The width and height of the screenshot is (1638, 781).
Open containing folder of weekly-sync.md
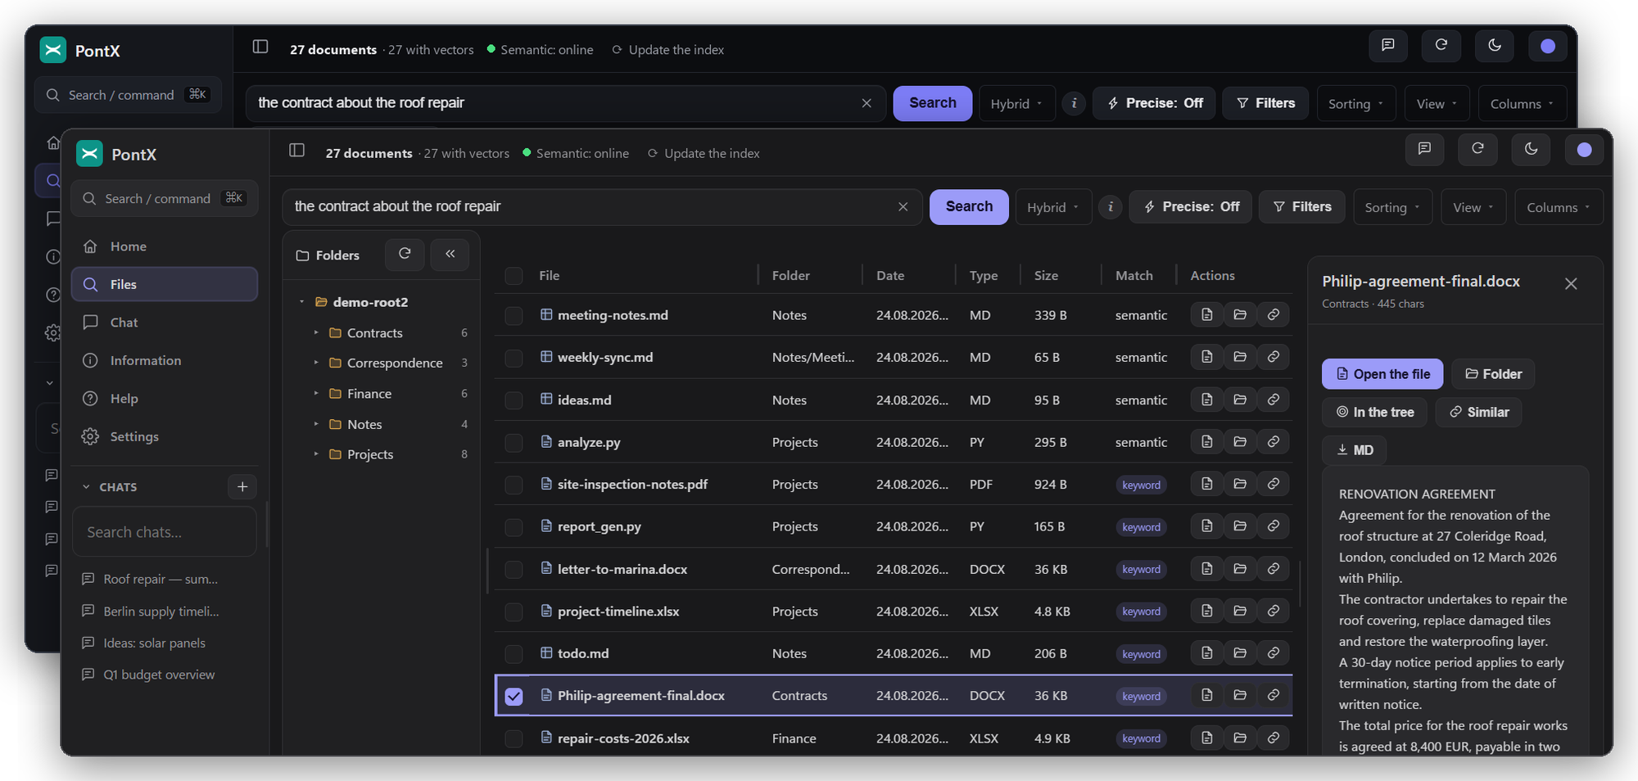coord(1240,357)
